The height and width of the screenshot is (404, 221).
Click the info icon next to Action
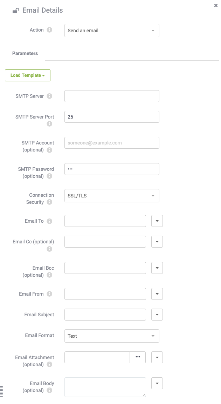click(49, 30)
